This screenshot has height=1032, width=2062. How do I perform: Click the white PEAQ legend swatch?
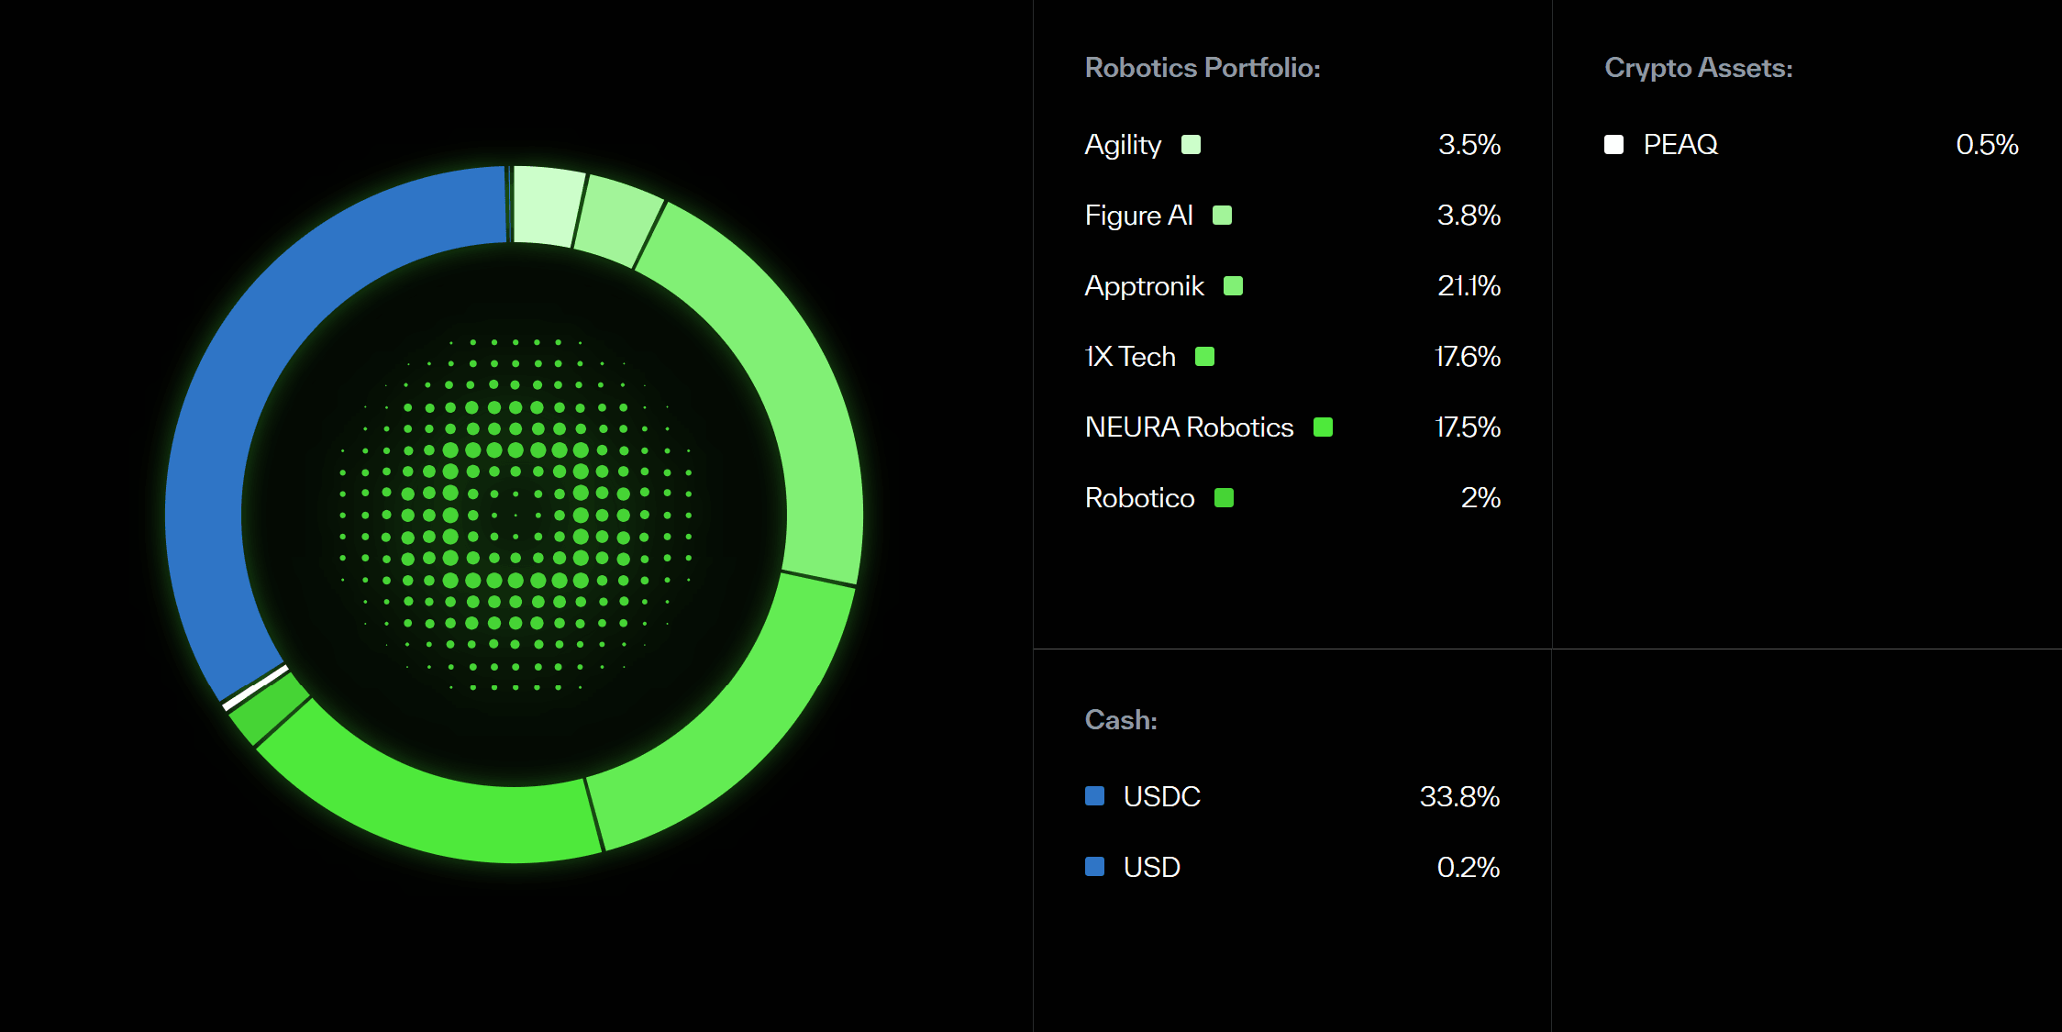pos(1613,145)
